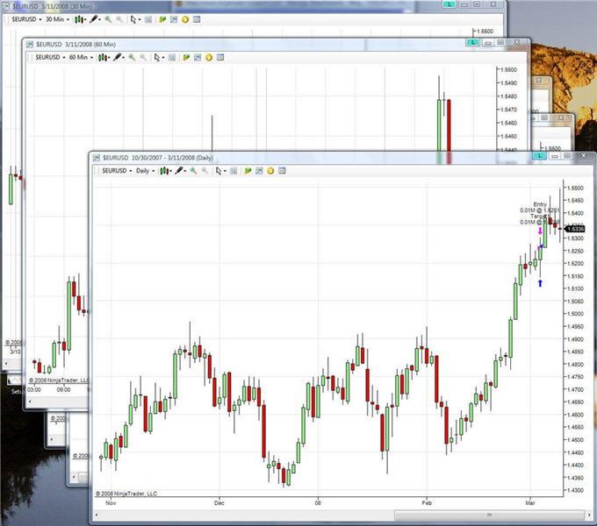Click the Daily window horizontal scrollbar thumb

[x=489, y=515]
